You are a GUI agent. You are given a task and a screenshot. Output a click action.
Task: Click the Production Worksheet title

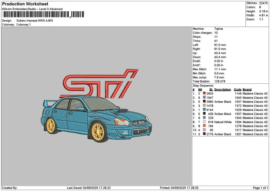coord(25,4)
